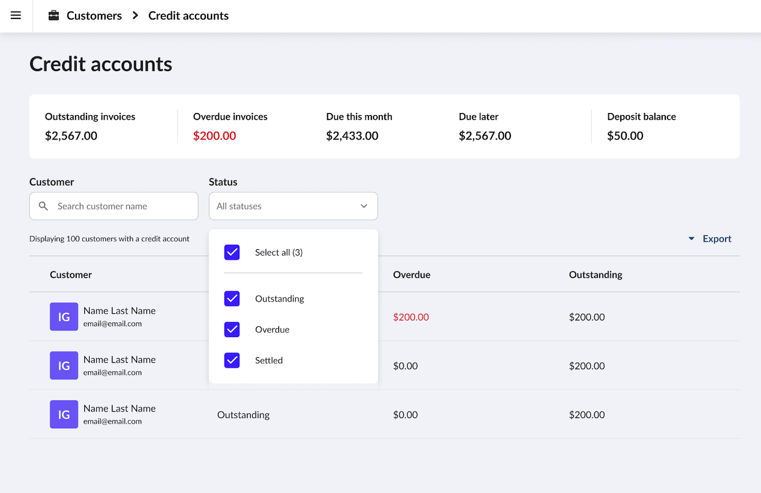Click the search magnifier icon

[43, 206]
